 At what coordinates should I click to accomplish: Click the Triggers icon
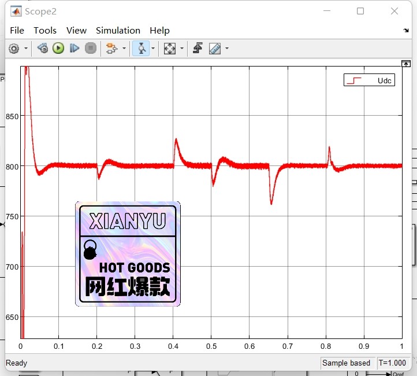(x=198, y=48)
